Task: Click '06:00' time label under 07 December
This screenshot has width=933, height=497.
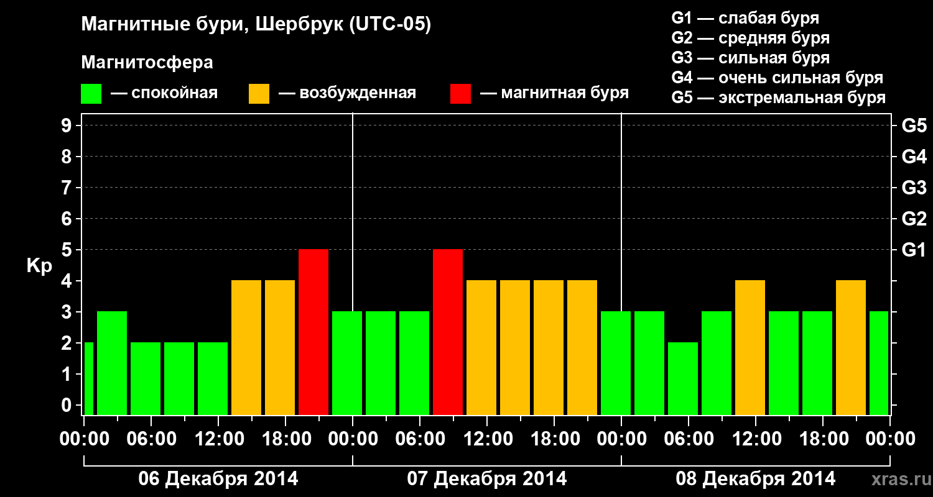Action: [x=420, y=439]
